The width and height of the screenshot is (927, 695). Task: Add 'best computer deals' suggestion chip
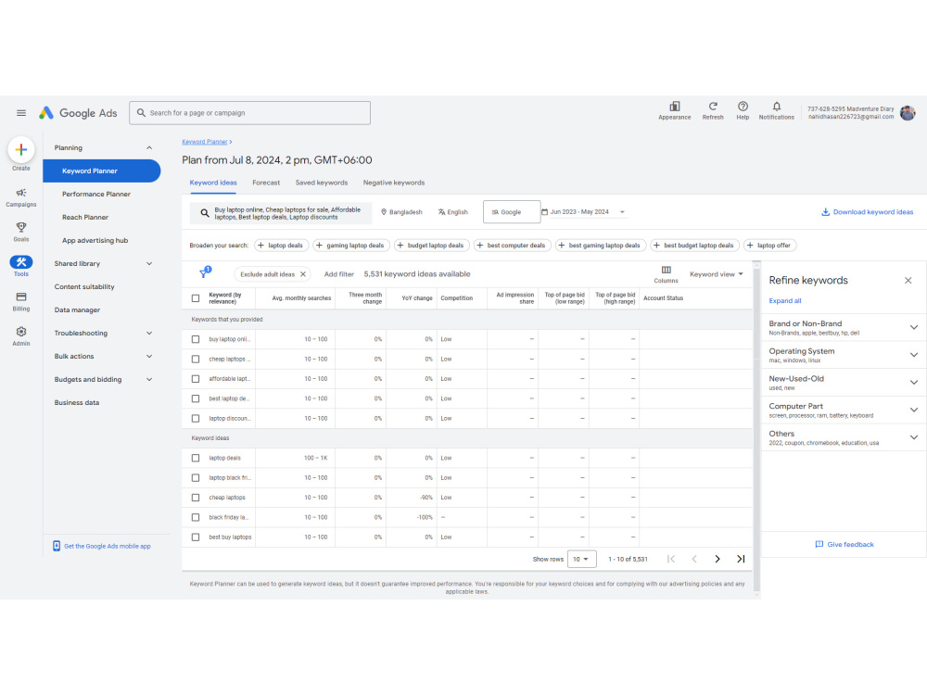tap(512, 246)
